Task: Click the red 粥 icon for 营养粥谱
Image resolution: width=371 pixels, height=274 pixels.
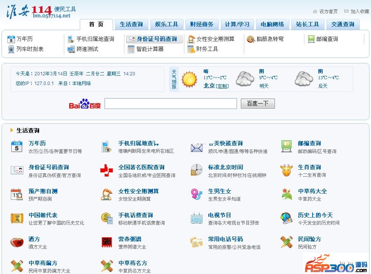Action: point(107,242)
